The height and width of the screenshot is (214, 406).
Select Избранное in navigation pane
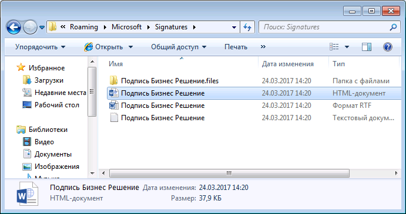pyautogui.click(x=46, y=68)
